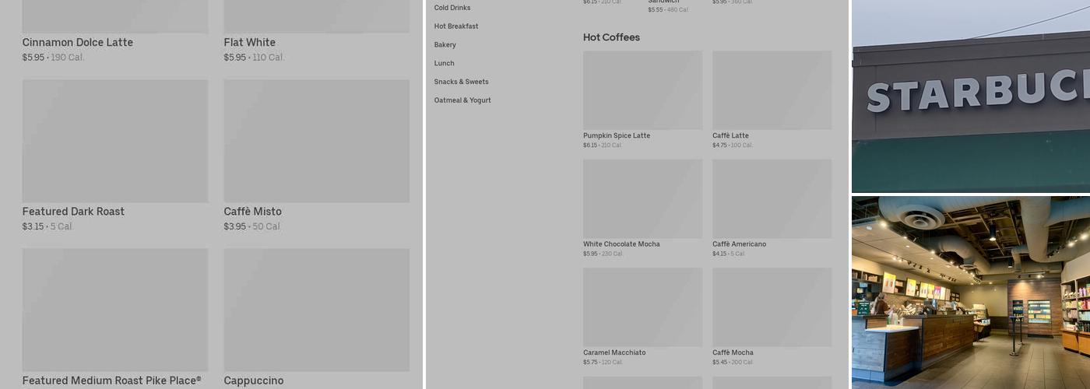Open Cold Drinks menu category
The height and width of the screenshot is (389, 1090).
point(452,8)
